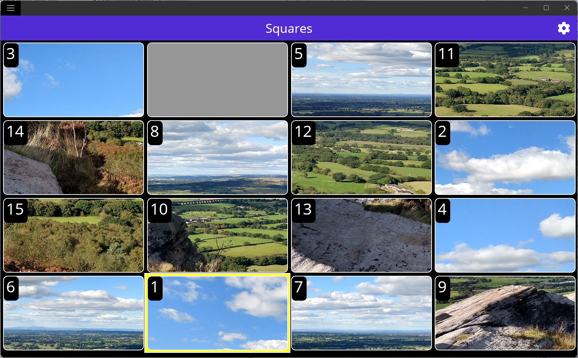
Task: Click tile 14 showing grassy rock
Action: tap(74, 158)
